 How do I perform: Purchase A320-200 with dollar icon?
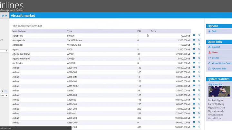click(199, 95)
